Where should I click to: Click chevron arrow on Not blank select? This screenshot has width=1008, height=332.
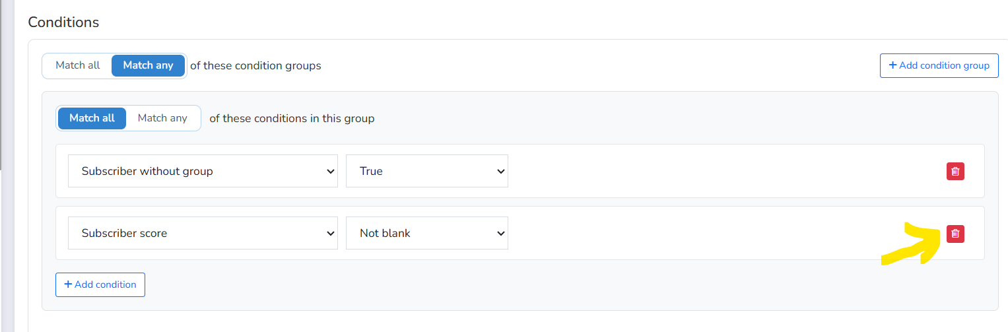pos(501,233)
